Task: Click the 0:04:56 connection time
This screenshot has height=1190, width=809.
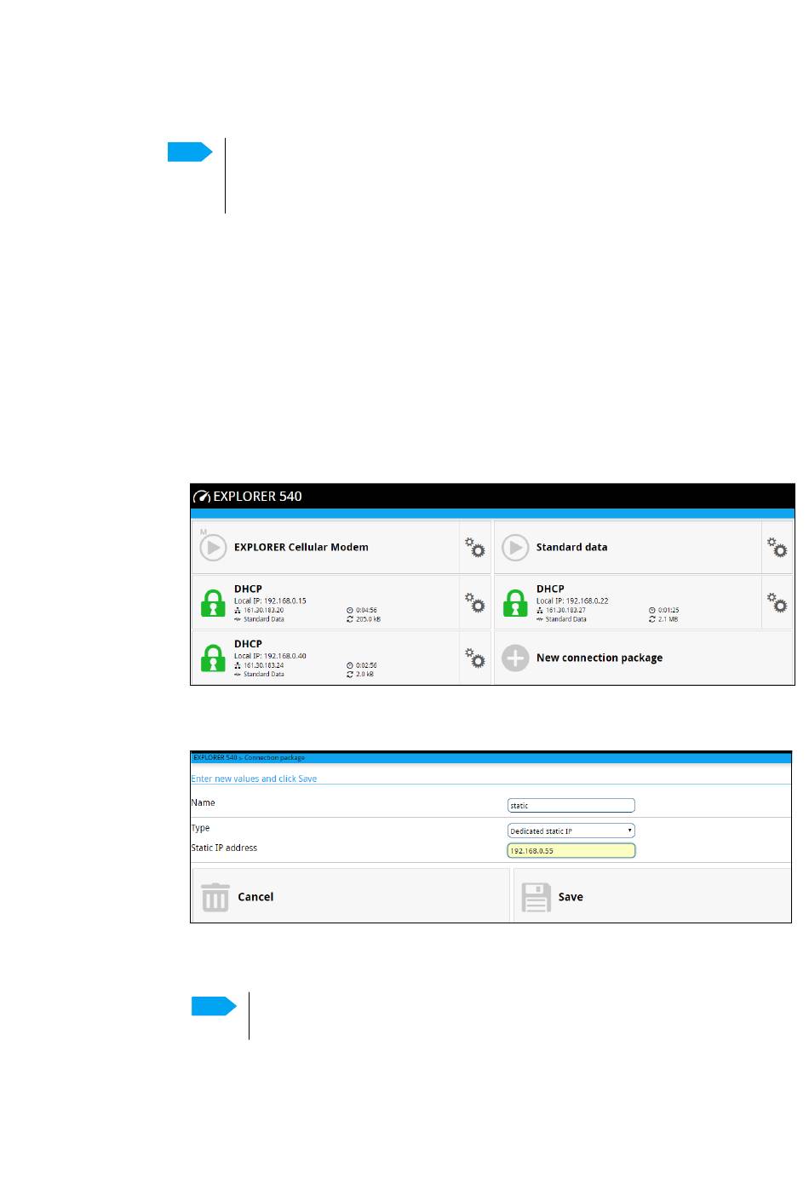Action: (x=366, y=610)
